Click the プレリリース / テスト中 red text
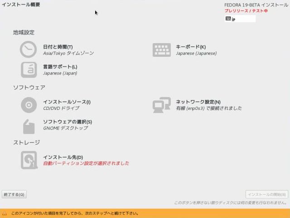This screenshot has width=290, height=218. 246,11
